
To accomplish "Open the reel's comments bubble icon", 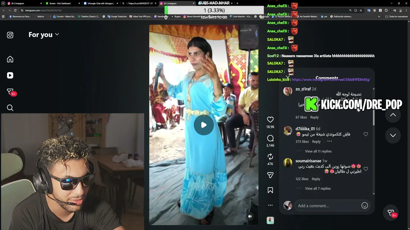I will 270,138.
